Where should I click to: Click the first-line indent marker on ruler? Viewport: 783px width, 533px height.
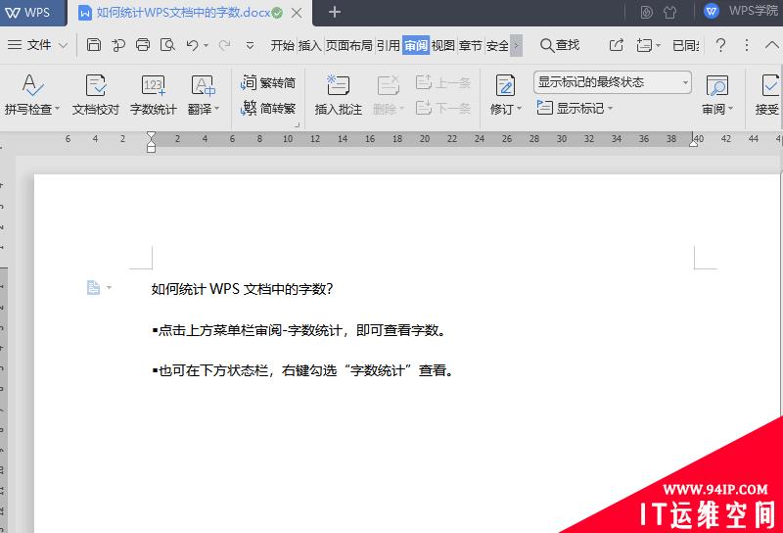(x=151, y=135)
